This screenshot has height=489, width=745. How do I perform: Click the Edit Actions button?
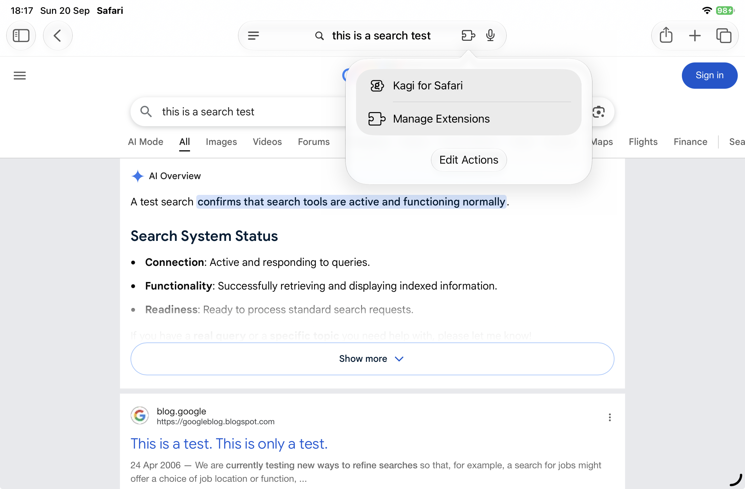coord(469,160)
